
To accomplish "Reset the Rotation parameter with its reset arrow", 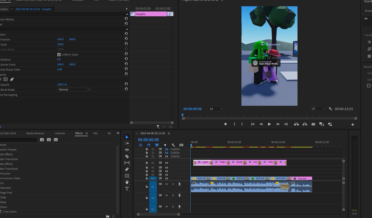I will click(126, 59).
